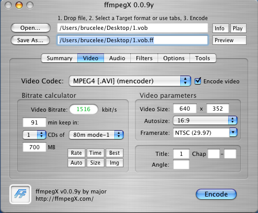Image resolution: width=258 pixels, height=213 pixels.
Task: Open the 80m mode-1 CD type dropdown
Action: [96, 135]
